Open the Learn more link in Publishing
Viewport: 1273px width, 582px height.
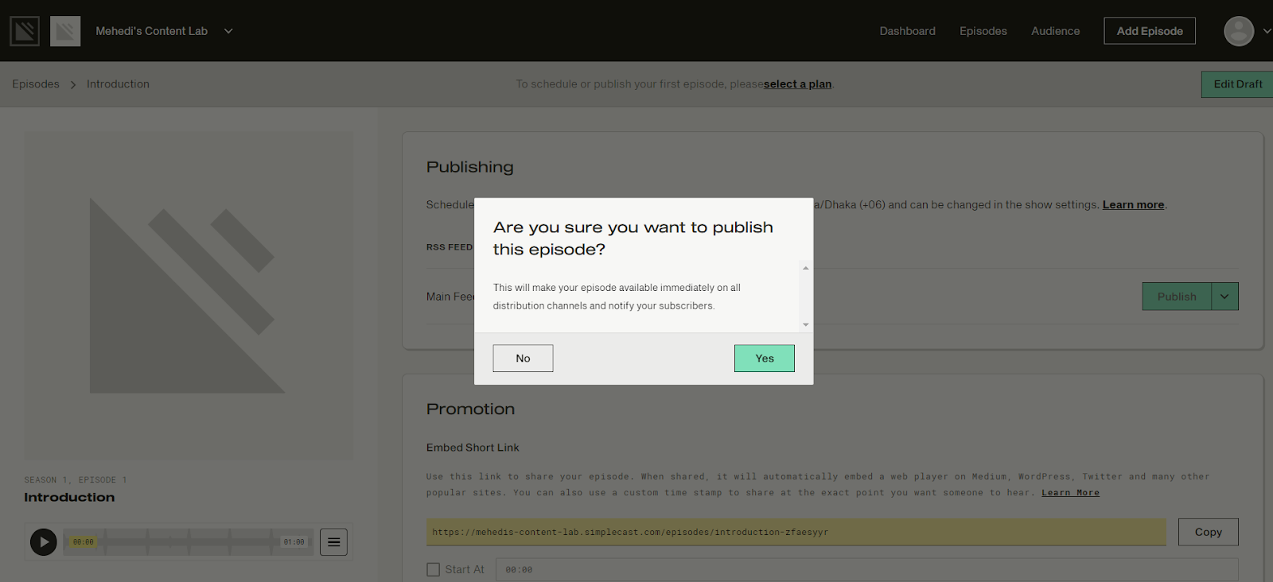[1133, 205]
